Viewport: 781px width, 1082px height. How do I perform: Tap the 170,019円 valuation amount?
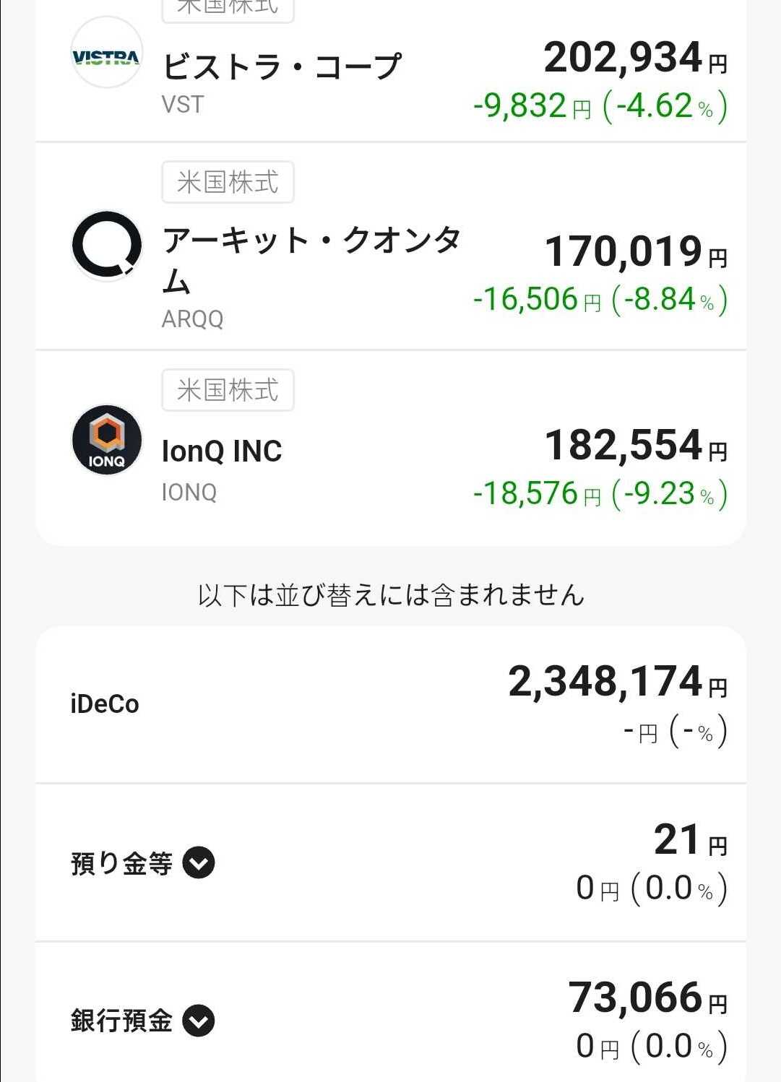tap(636, 251)
